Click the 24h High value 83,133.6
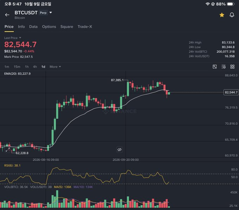This screenshot has height=210, width=239. pyautogui.click(x=228, y=42)
